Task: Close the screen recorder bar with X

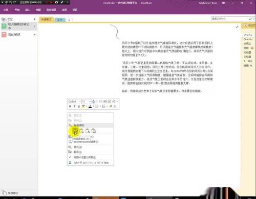Action: [x=68, y=2]
